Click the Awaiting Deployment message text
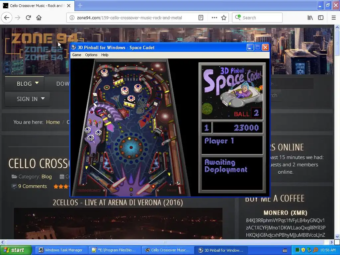 coord(226,166)
